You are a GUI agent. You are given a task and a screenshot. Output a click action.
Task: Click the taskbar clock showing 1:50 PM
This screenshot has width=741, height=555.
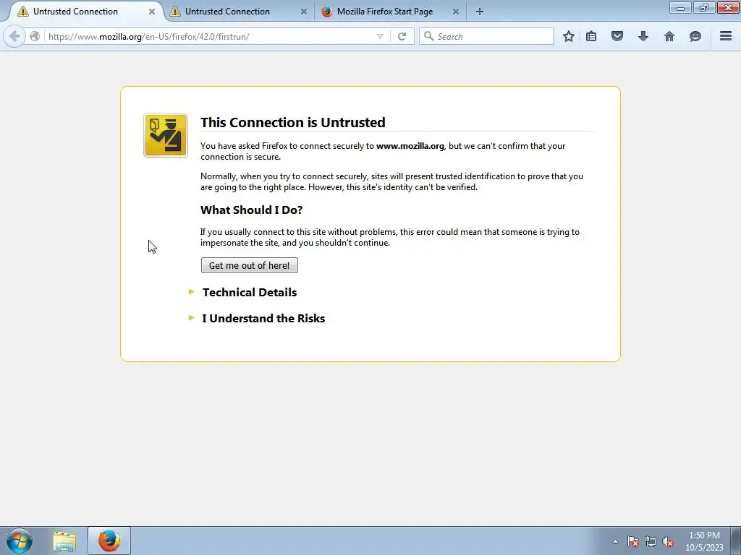tap(704, 541)
